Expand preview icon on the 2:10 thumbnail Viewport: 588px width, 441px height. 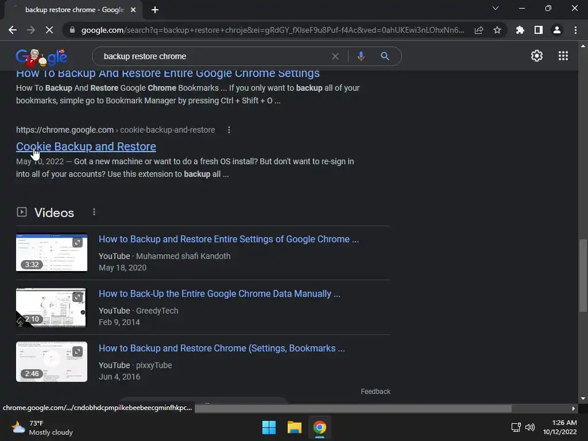tap(78, 297)
